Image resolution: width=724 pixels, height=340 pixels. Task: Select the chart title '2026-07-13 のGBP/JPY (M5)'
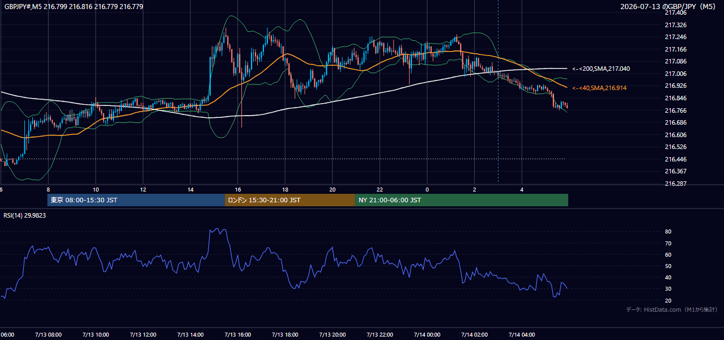[669, 7]
